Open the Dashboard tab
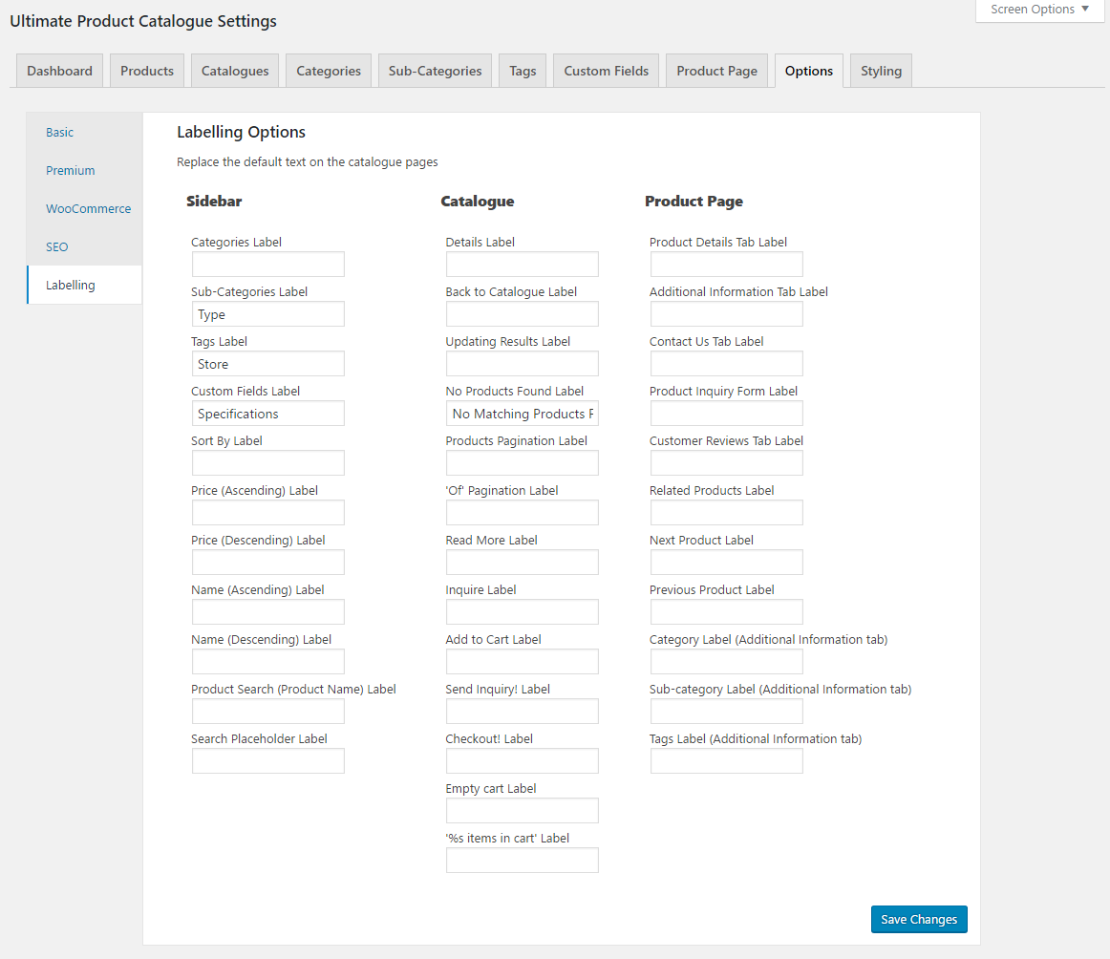Screen dimensions: 1110x959 click(x=59, y=71)
